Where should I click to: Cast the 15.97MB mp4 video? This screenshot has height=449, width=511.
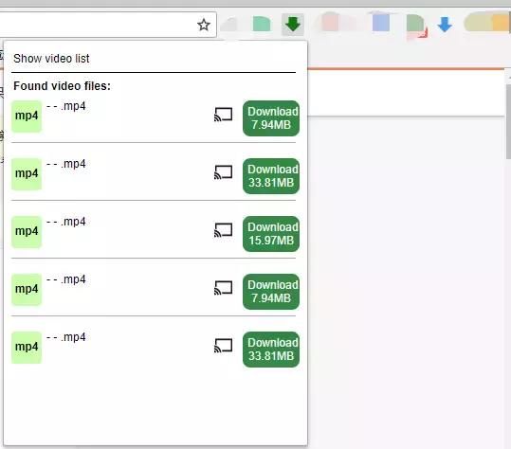pos(223,230)
